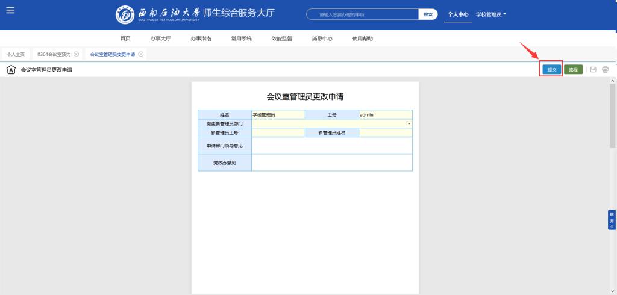
Task: Close the 0364会议室预约 tab
Action: [x=77, y=54]
